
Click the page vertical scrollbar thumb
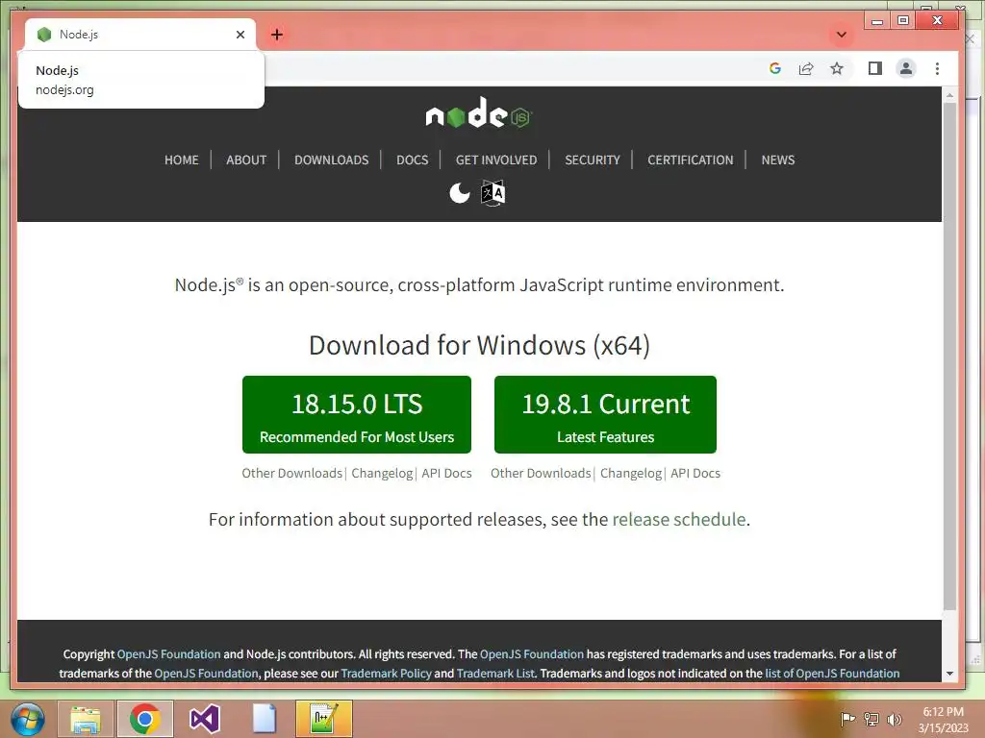click(x=949, y=356)
